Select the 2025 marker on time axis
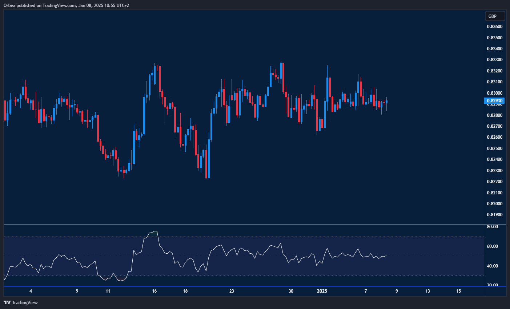 tap(322, 291)
